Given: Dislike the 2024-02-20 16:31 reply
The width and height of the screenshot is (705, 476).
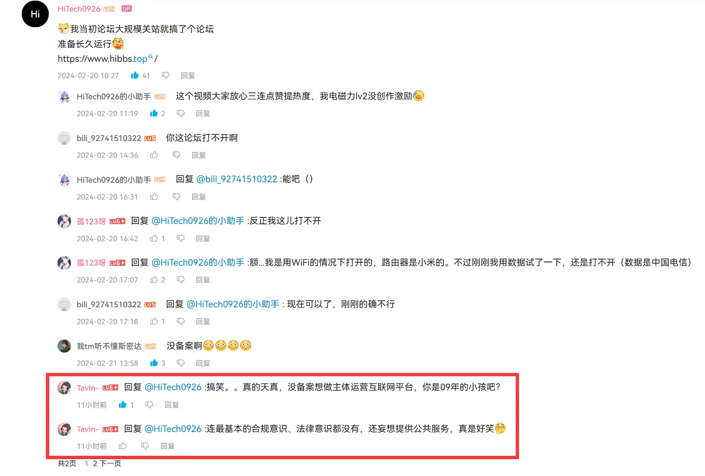Looking at the screenshot, I should [176, 197].
